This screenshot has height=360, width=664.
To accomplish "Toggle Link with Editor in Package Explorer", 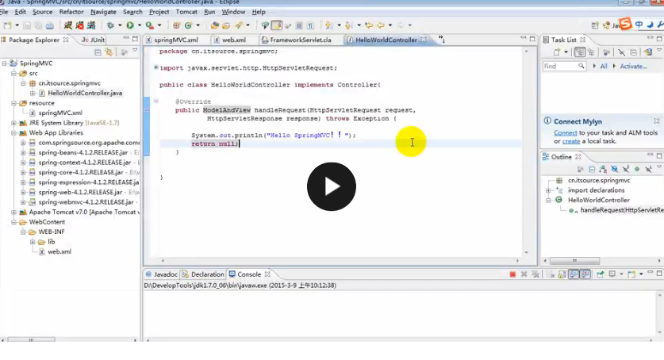I will click(109, 52).
